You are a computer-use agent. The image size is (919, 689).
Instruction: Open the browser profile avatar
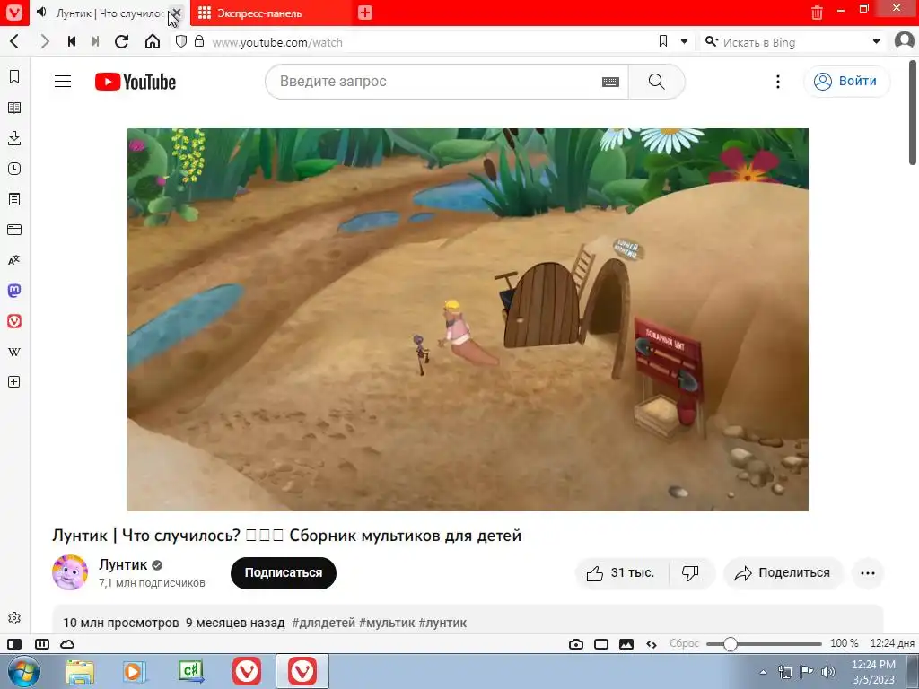[905, 41]
